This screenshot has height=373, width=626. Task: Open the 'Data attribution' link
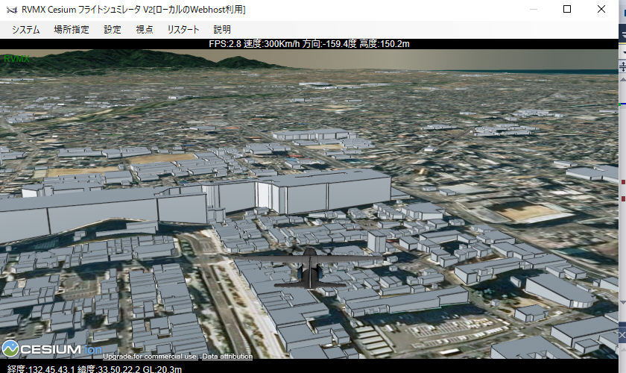(227, 357)
